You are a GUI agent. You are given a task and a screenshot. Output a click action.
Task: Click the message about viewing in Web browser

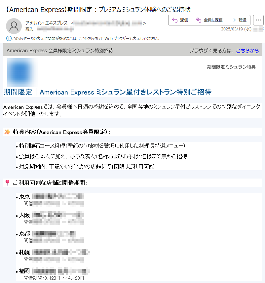[x=86, y=38]
